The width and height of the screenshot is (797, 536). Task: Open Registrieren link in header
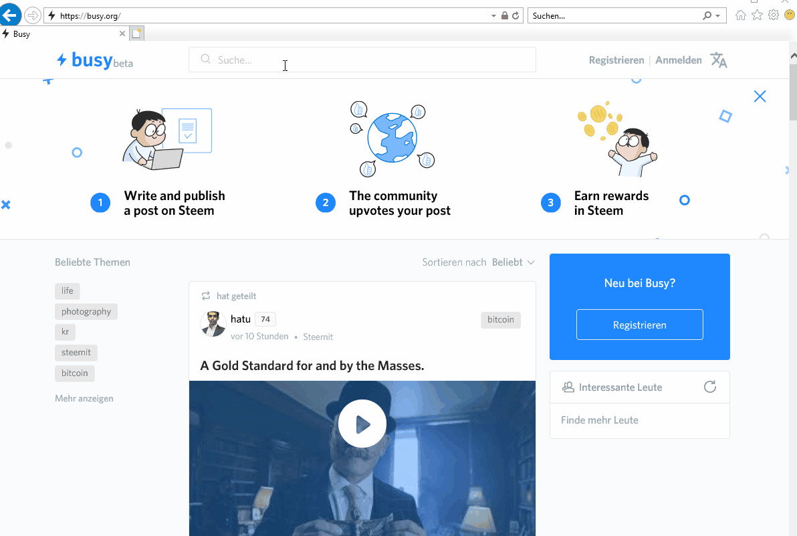(616, 60)
